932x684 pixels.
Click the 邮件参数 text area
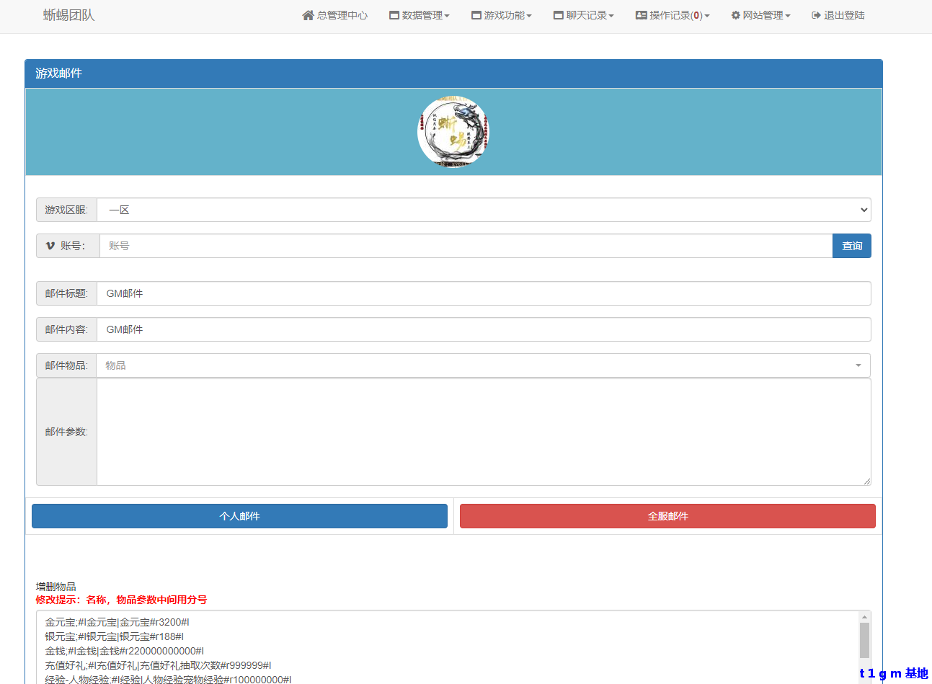[483, 432]
